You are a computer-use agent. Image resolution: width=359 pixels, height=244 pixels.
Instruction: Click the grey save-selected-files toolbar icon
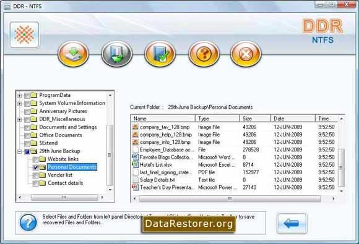coord(117,54)
